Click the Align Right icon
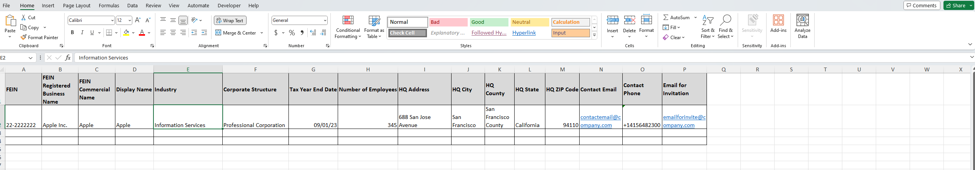The width and height of the screenshot is (975, 170). coord(183,33)
